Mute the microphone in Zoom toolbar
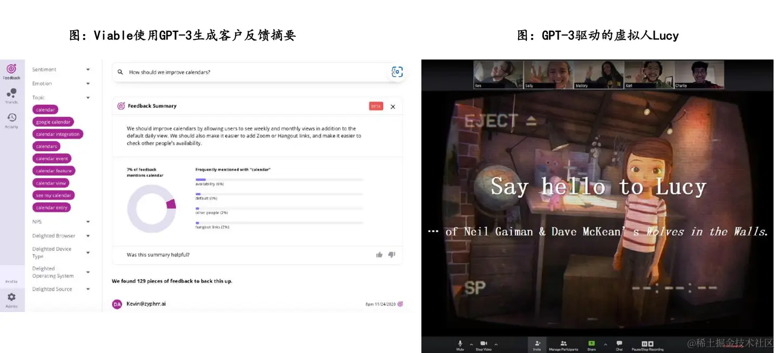Image resolution: width=778 pixels, height=353 pixels. pyautogui.click(x=460, y=345)
